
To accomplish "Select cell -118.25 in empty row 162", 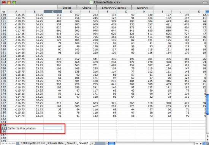I will point(16,56).
